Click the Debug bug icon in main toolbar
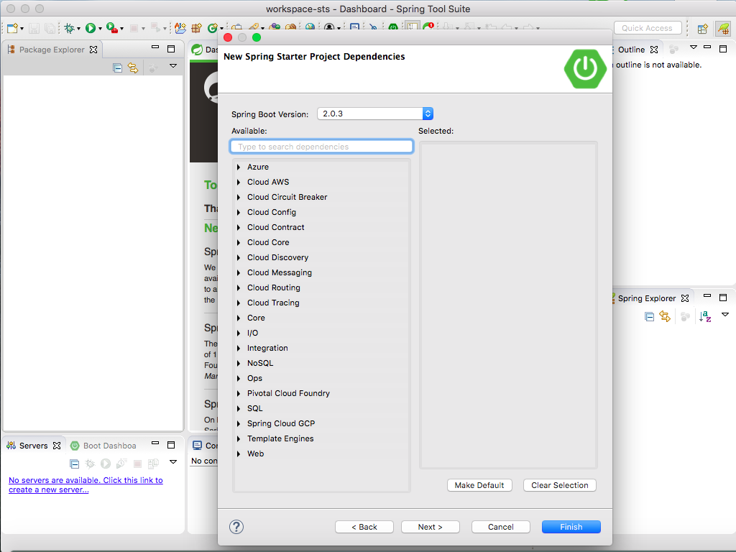Screen dimensions: 736x552 click(x=70, y=28)
